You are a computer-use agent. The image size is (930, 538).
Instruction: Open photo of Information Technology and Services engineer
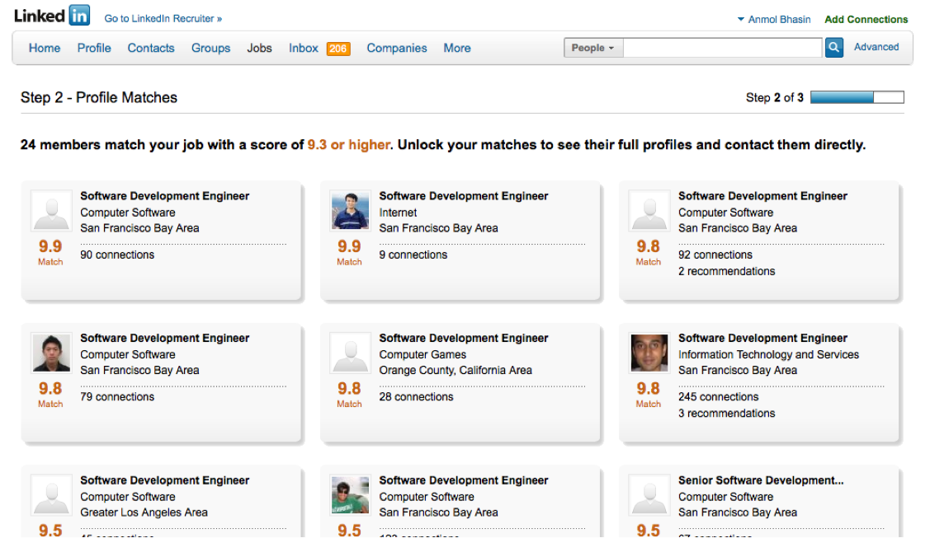648,353
